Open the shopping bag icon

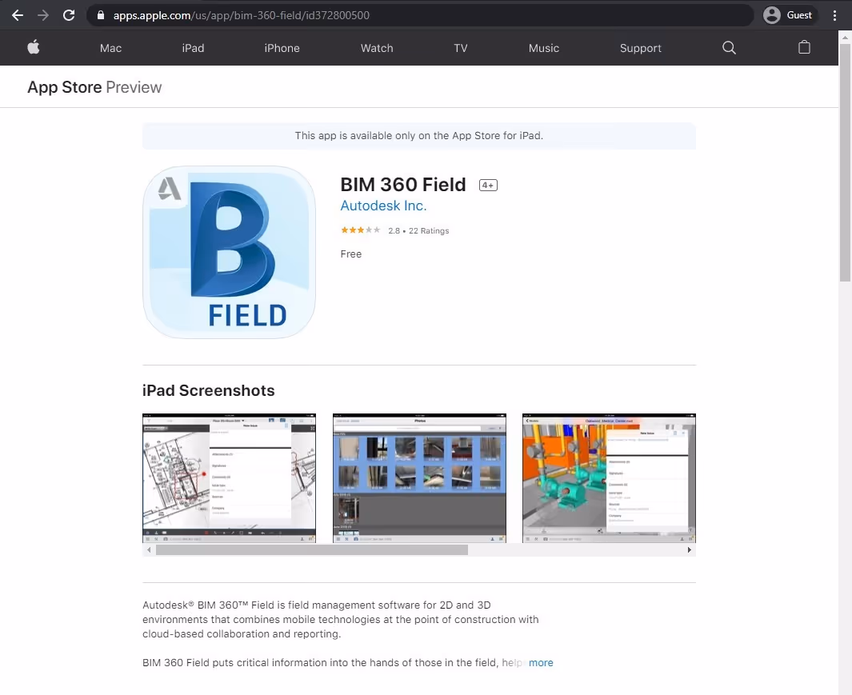click(804, 48)
